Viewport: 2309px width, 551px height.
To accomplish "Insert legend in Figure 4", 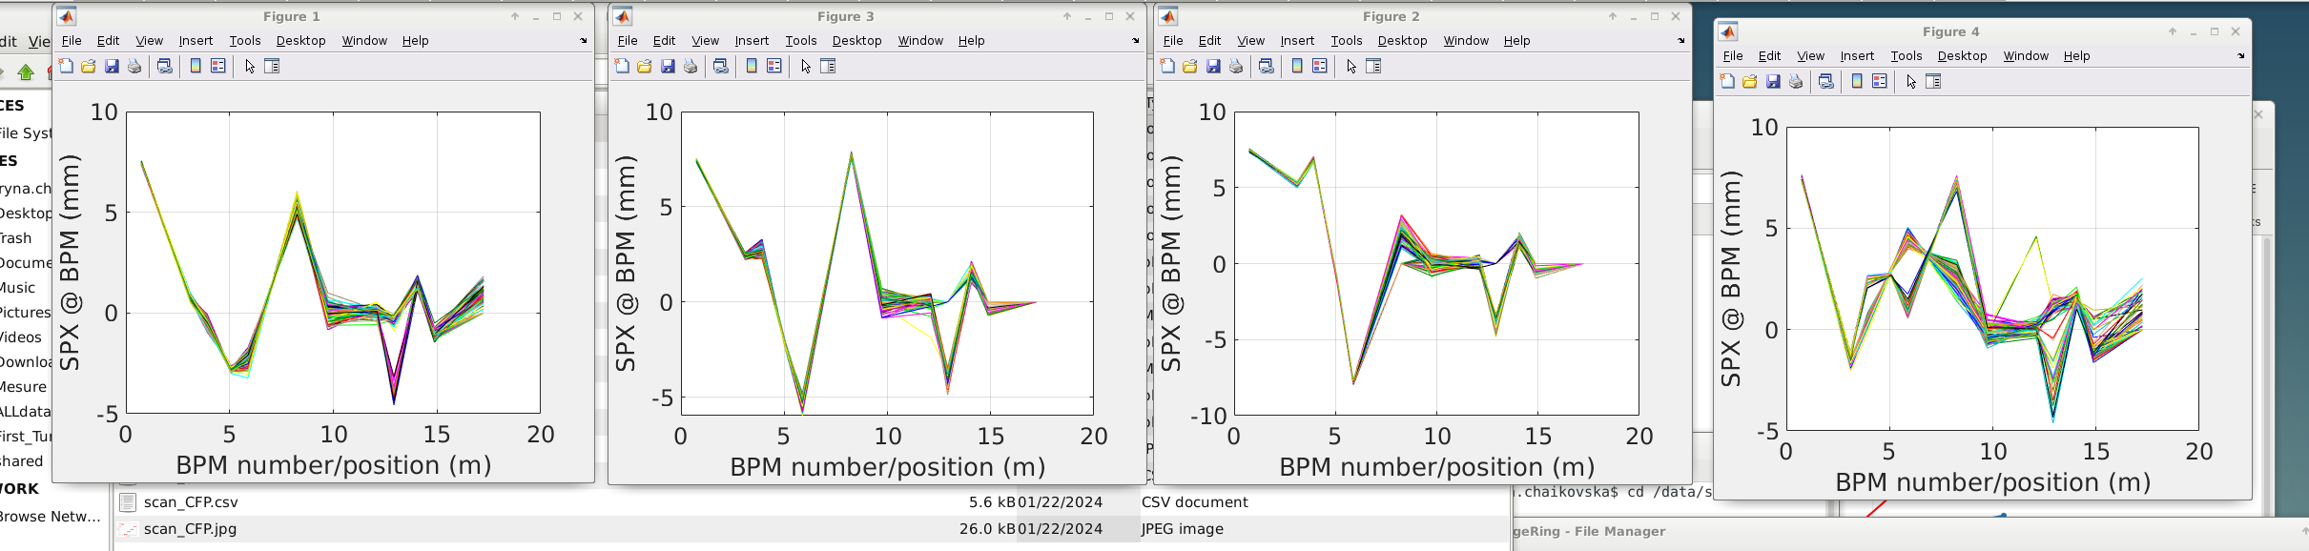I will [1880, 82].
